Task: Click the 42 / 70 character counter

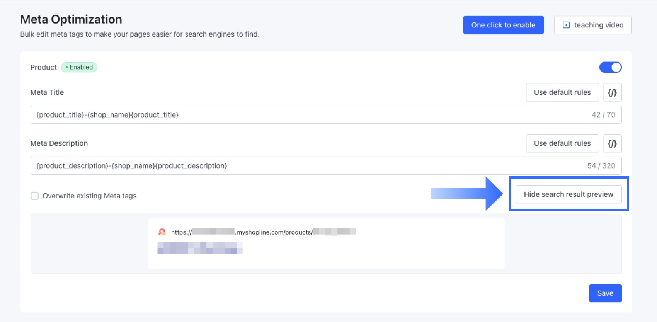Action: pos(603,115)
